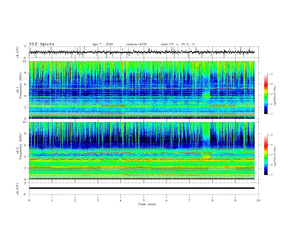The image size is (291, 225).
Task: Click the ch.2 yellow burst near 4 kHz
Action: (206, 156)
